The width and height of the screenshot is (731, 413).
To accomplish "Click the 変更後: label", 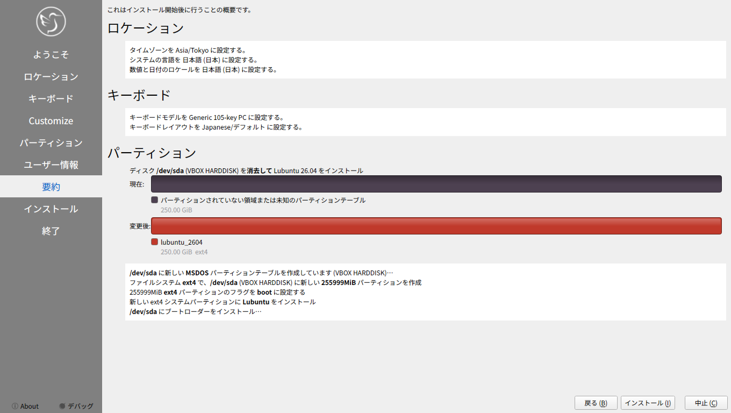I will [140, 226].
